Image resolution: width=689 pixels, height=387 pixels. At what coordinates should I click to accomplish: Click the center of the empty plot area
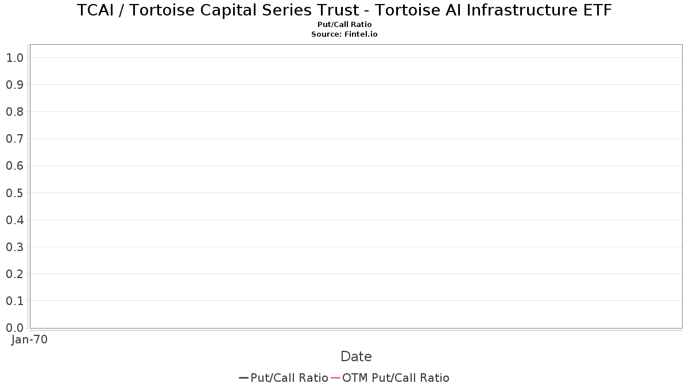coord(356,186)
